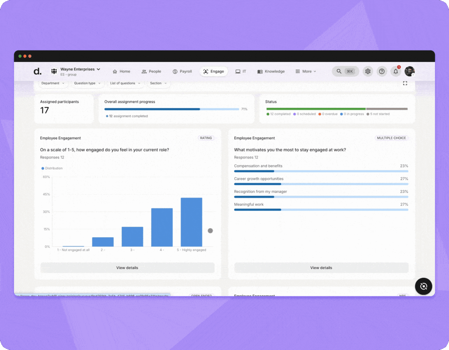
Task: Click the Wayne Enterprises group icon
Action: click(54, 71)
